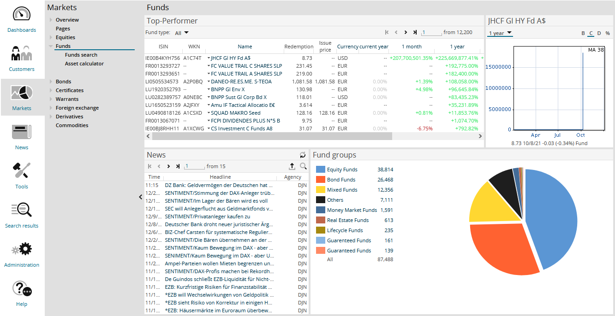Open the Customers section icon
615x316 pixels.
tap(22, 53)
